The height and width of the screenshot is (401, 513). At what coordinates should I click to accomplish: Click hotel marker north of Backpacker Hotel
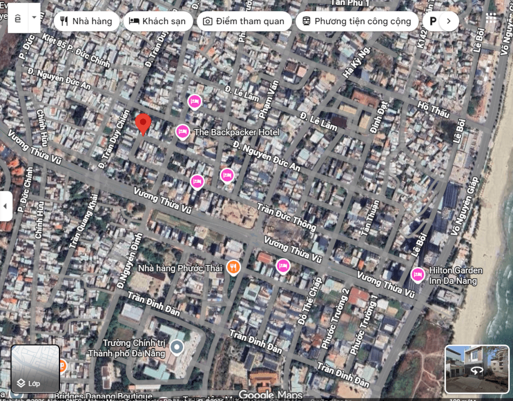(x=194, y=102)
